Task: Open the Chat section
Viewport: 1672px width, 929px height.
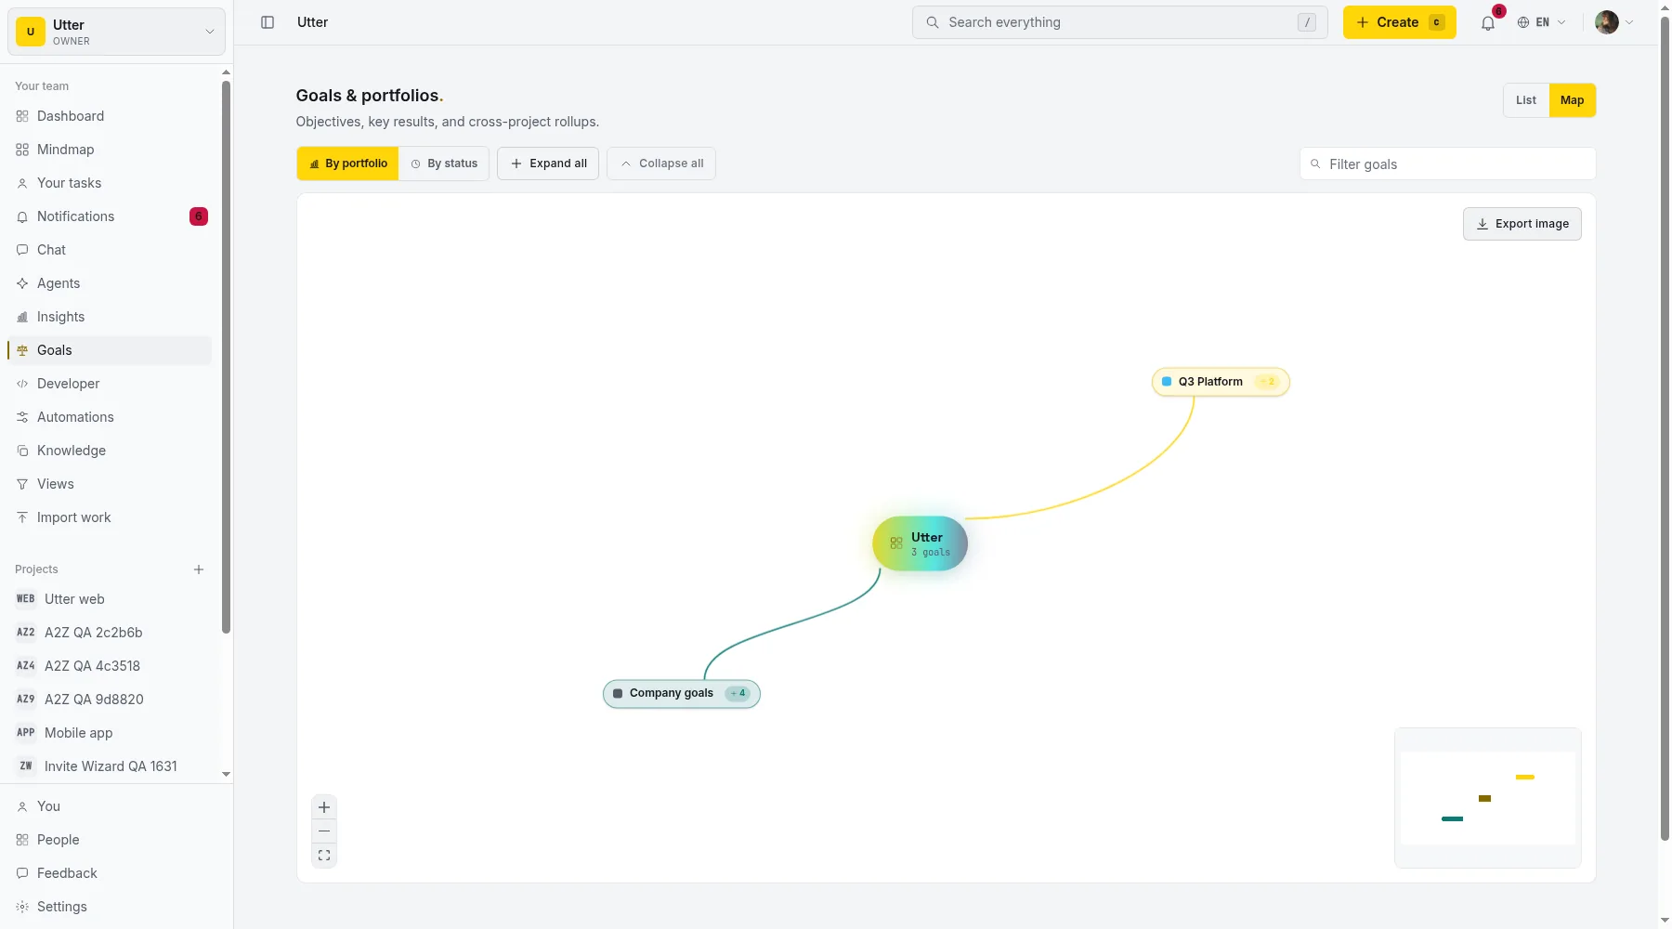Action: [x=110, y=250]
